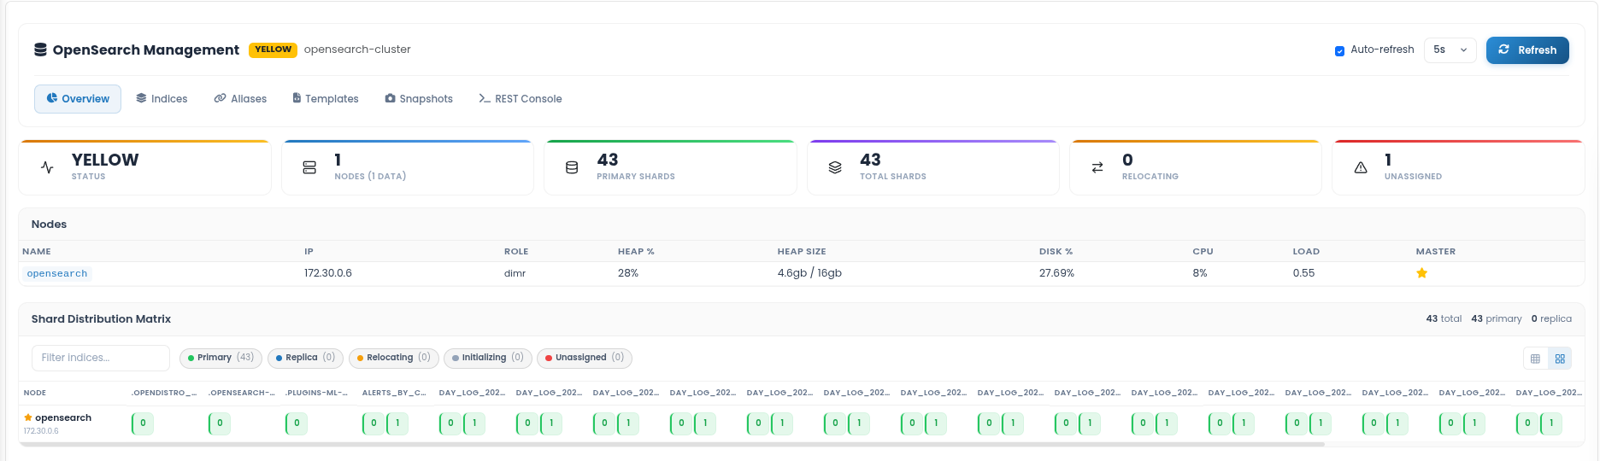Switch to the Snapshots tab
Screen dimensions: 1600x461
(419, 99)
